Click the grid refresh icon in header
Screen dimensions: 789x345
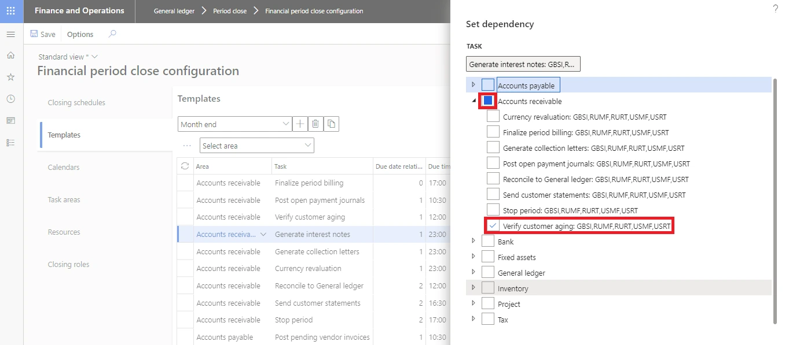click(x=185, y=166)
